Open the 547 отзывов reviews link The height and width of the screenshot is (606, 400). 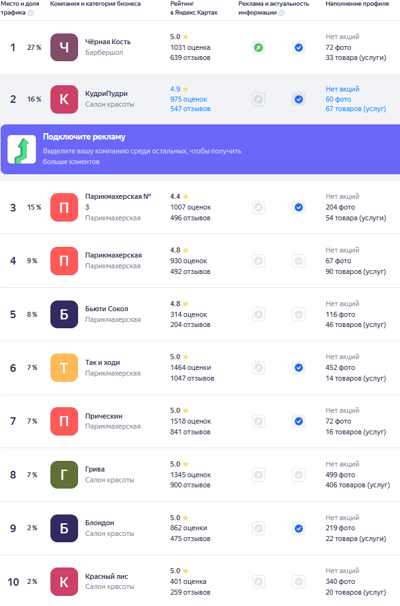tap(190, 109)
